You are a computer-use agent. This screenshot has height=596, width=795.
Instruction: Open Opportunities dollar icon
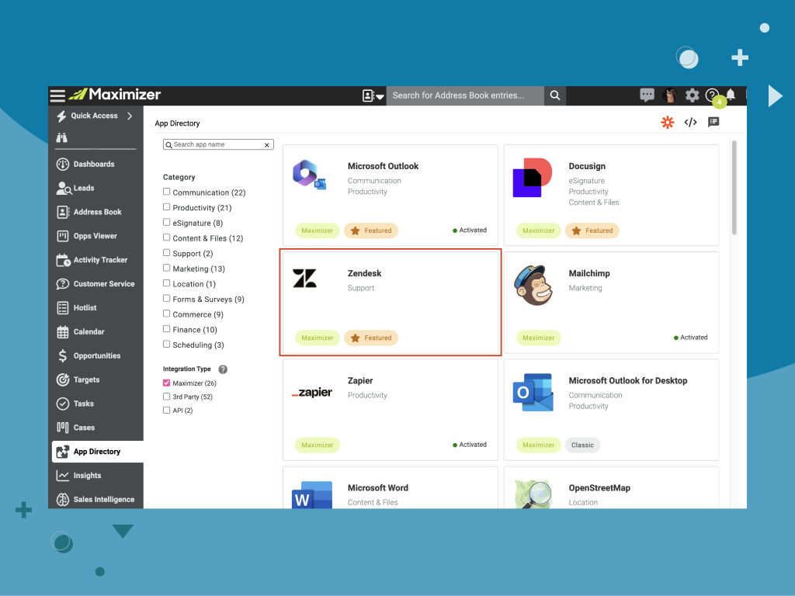point(62,355)
